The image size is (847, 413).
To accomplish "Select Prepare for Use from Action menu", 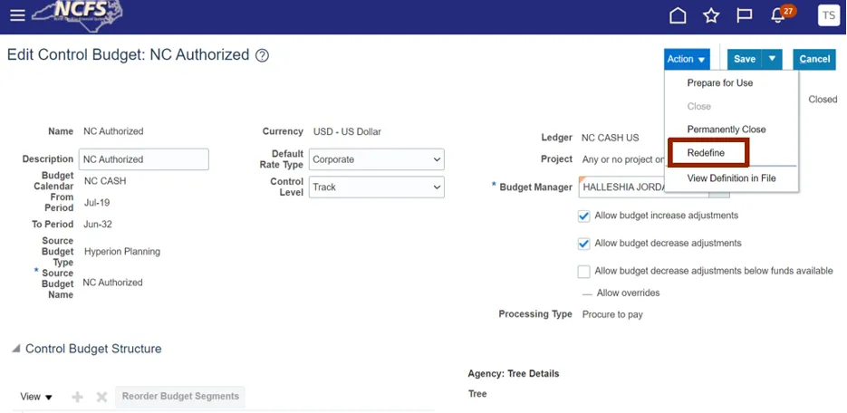I will tap(719, 82).
